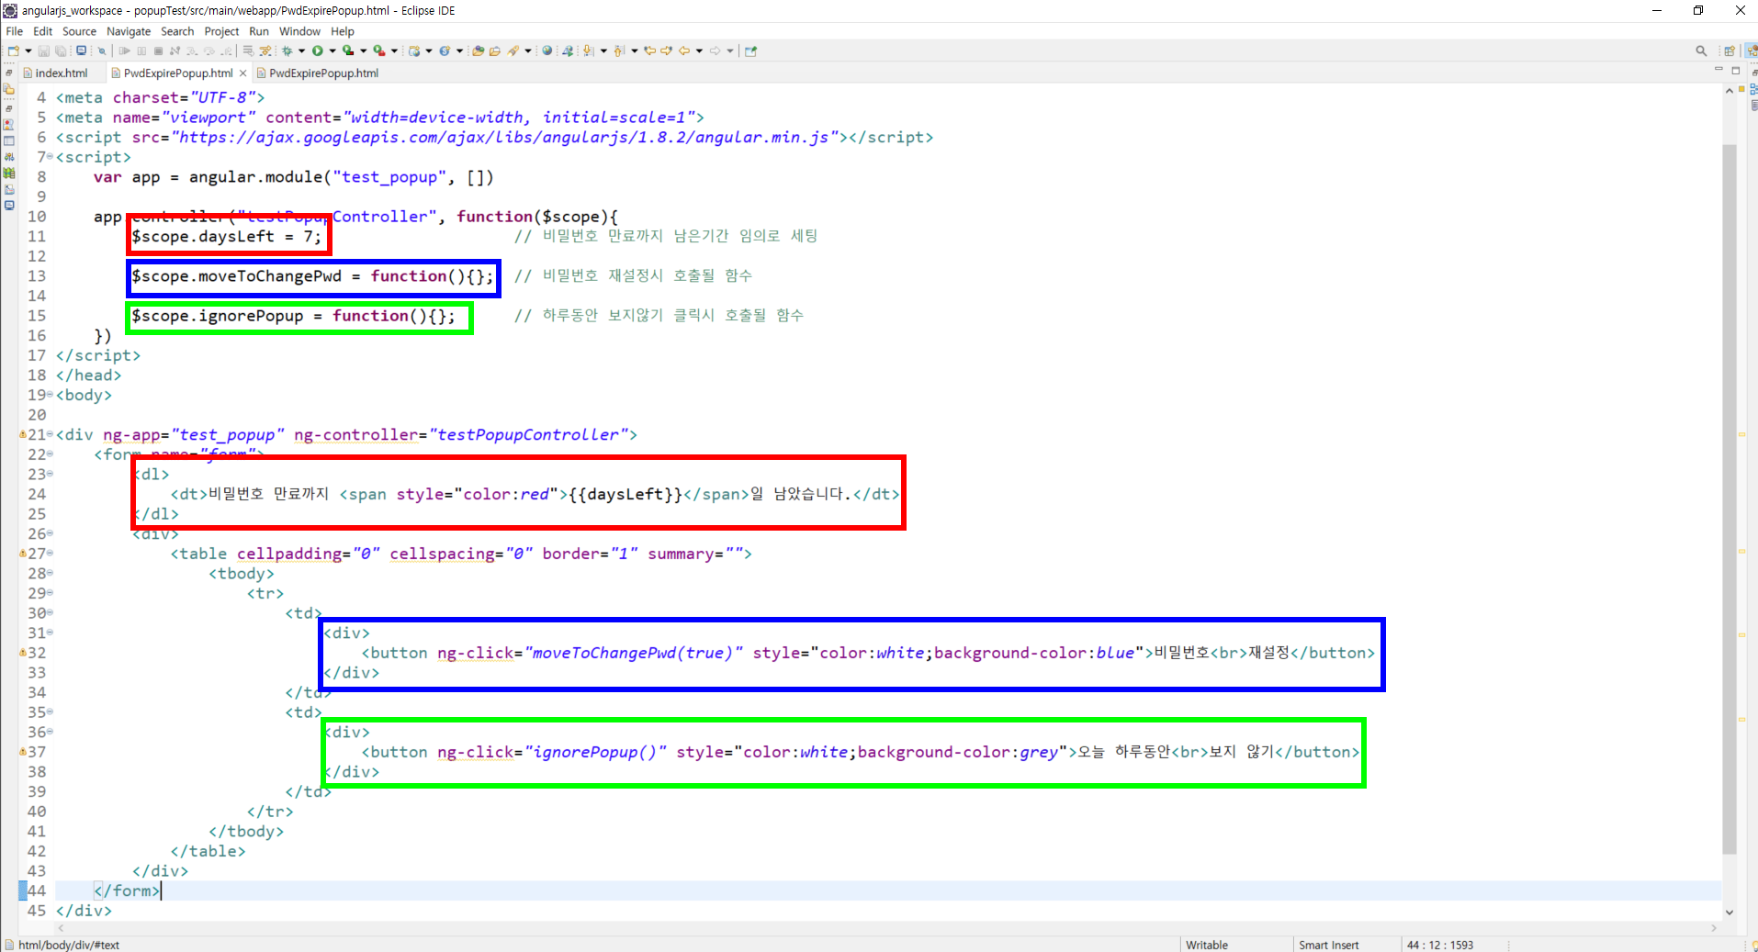This screenshot has height=952, width=1758.
Task: Open the Next Annotation dropdown arrow
Action: 603,50
